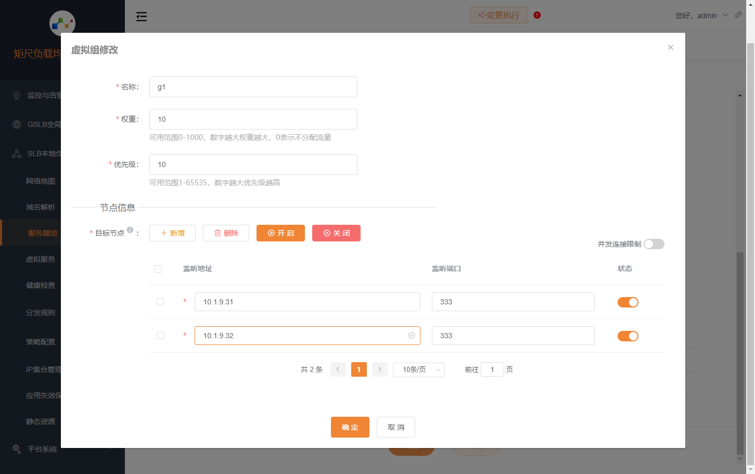The image size is (755, 474).
Task: Close the 虚拟组修改 dialog with X
Action: pos(671,47)
